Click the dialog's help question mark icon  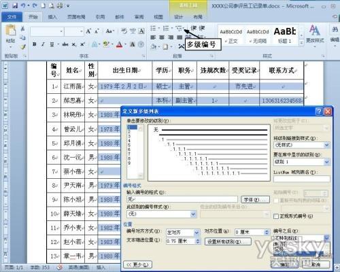319,112
